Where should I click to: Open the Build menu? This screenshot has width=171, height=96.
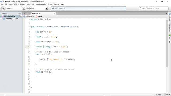(28, 4)
